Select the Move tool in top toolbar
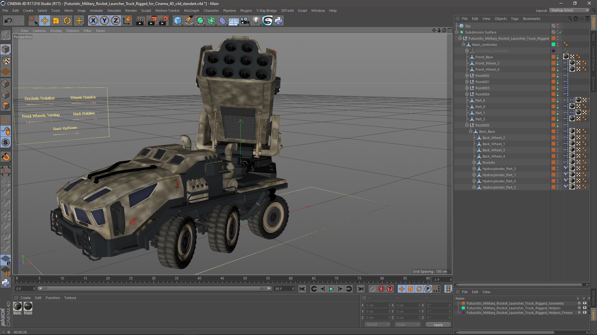Viewport: 597px width, 335px height. [x=44, y=21]
